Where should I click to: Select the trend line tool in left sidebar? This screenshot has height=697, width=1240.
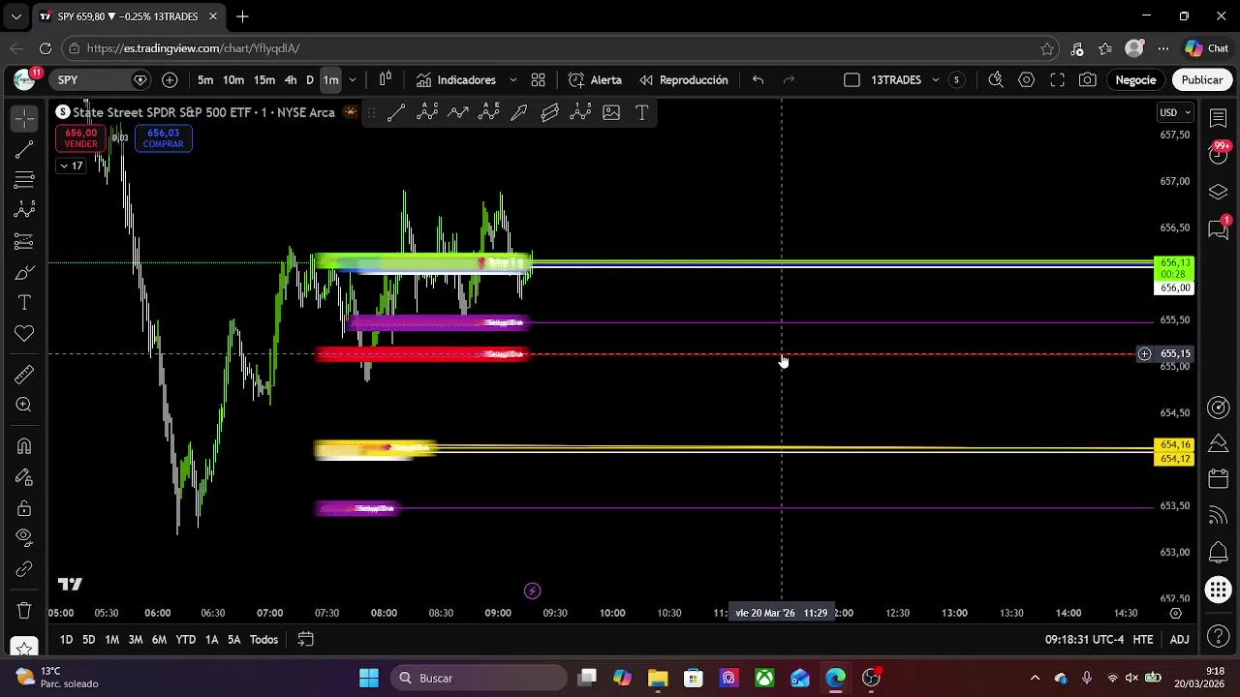[x=24, y=149]
